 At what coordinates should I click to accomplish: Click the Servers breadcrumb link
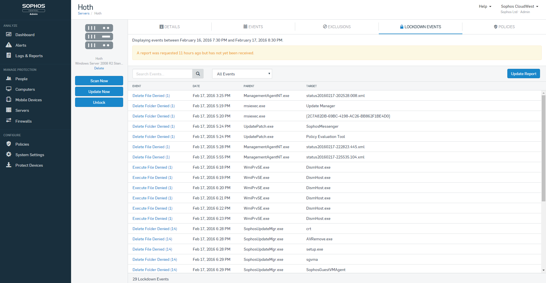coord(84,13)
